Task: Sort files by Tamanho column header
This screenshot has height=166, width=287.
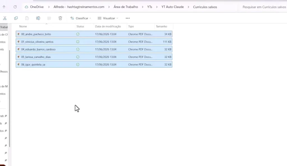Action: point(161,26)
